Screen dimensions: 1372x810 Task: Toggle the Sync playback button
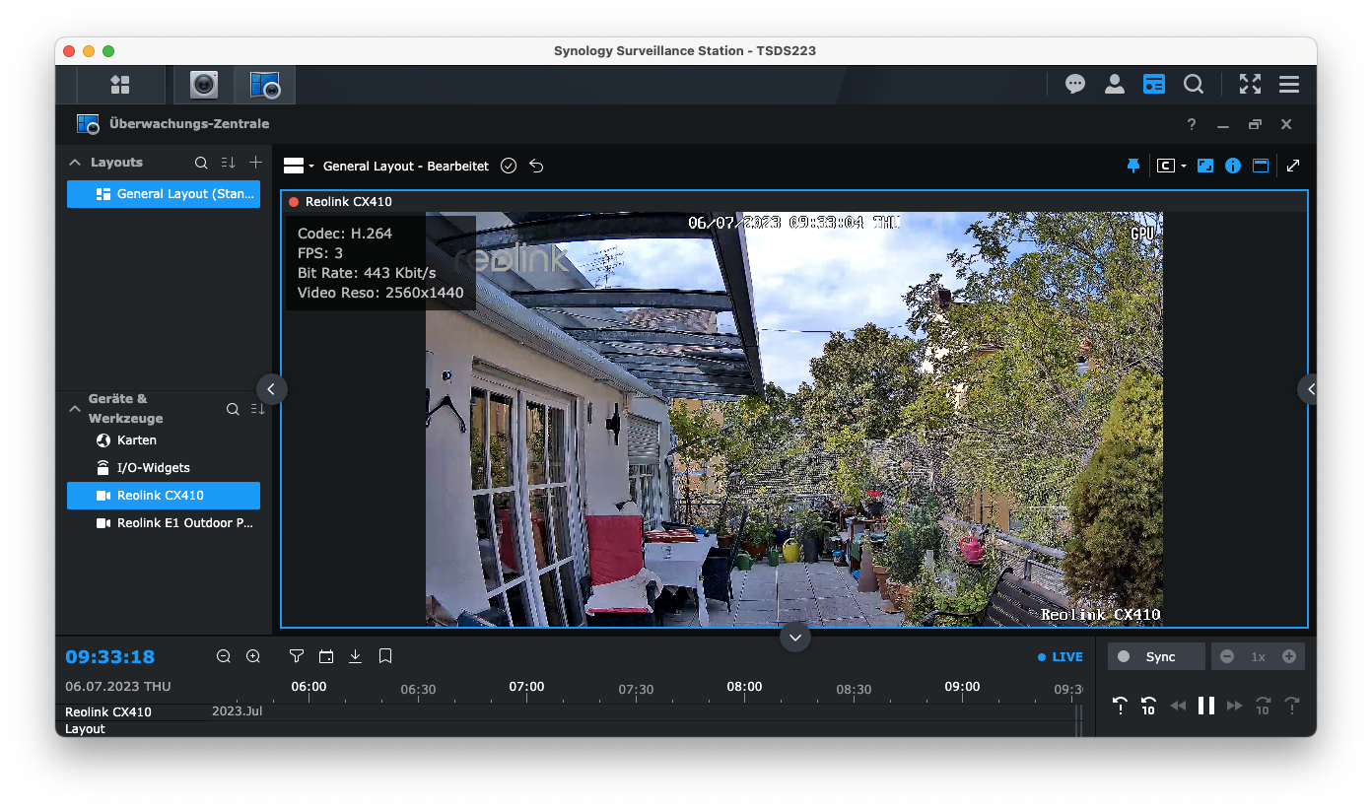coord(1156,656)
